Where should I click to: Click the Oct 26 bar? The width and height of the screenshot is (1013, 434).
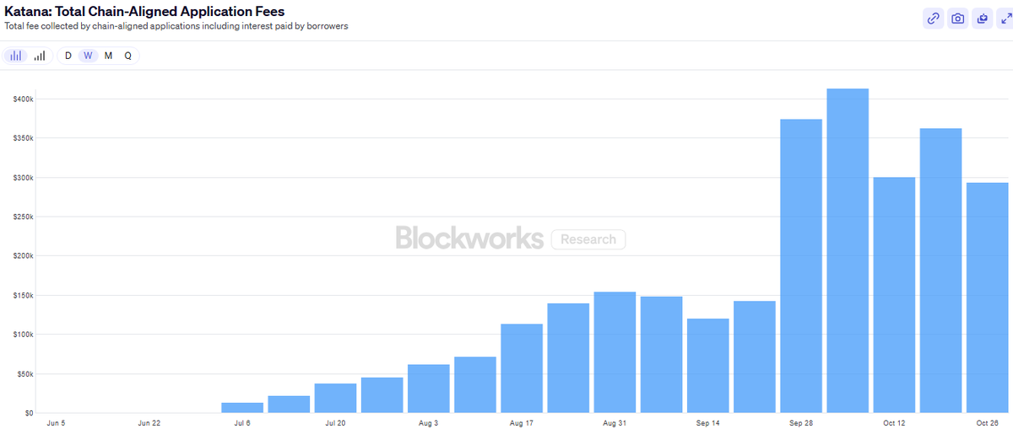(988, 298)
